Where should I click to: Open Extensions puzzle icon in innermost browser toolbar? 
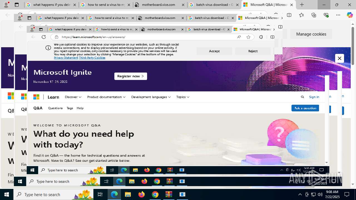pyautogui.click(x=261, y=37)
